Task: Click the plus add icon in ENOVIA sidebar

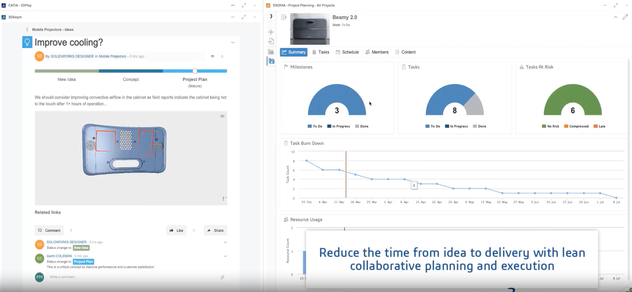Action: [271, 32]
